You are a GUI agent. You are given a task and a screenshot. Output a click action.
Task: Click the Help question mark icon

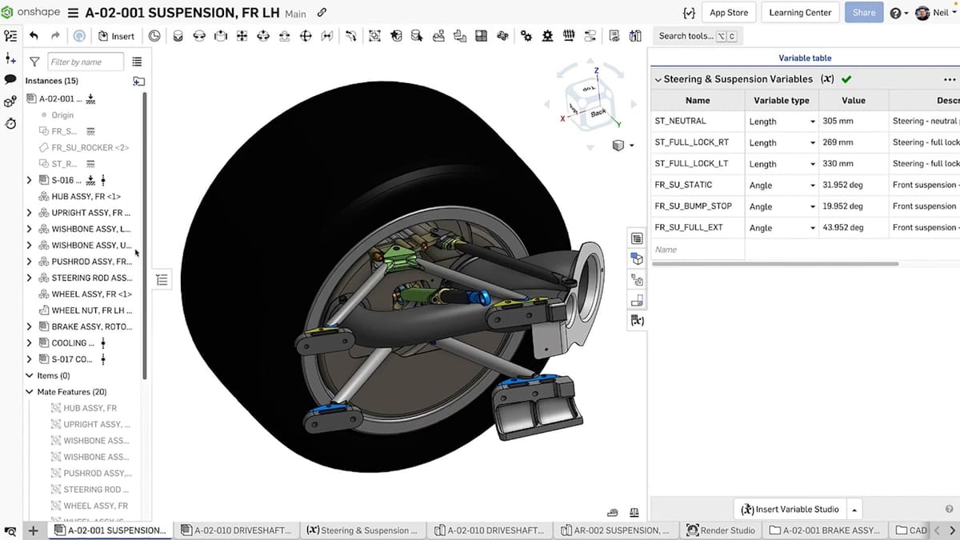point(894,13)
